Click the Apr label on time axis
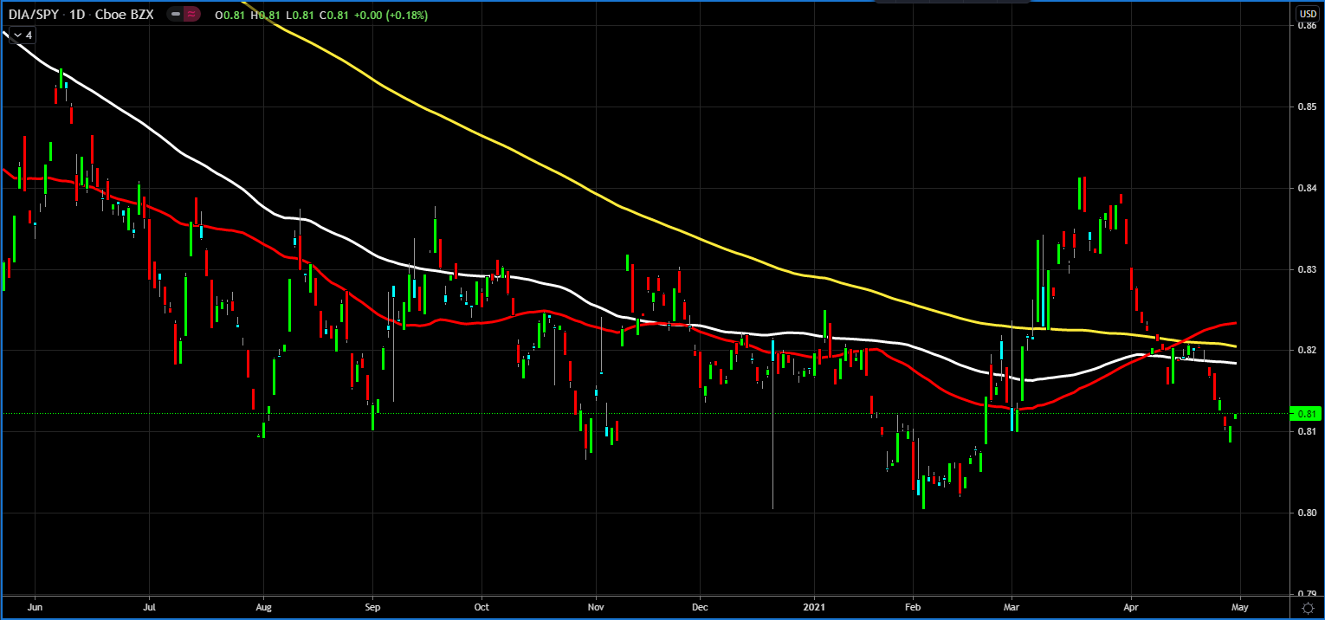This screenshot has width=1325, height=620. [x=1129, y=609]
